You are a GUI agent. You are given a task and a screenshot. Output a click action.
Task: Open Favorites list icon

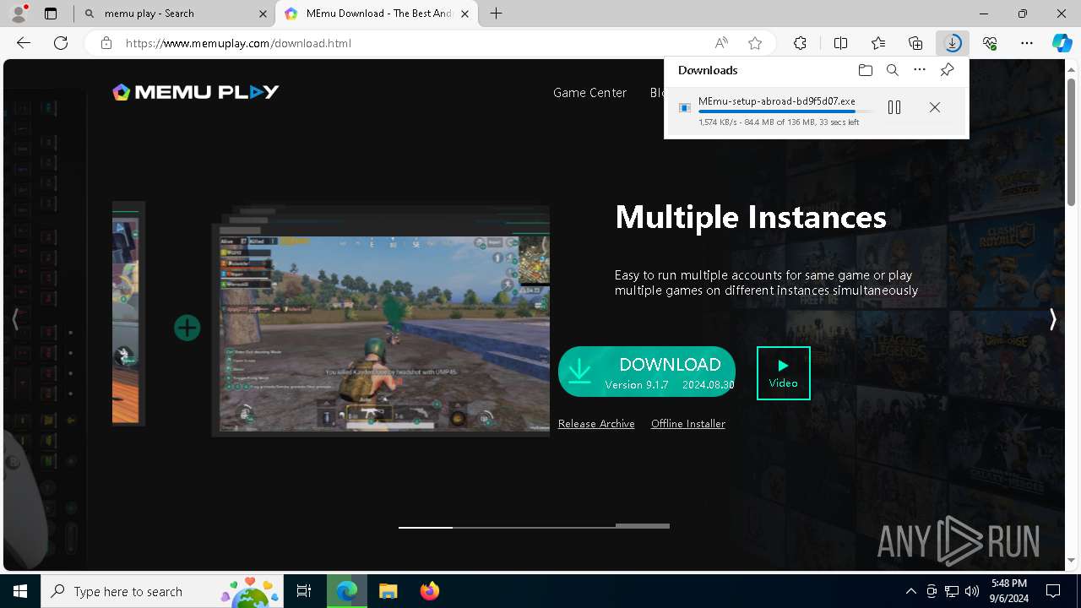(x=878, y=43)
